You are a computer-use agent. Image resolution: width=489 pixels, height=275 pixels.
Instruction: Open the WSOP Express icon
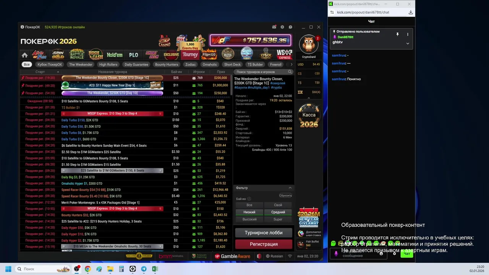[x=285, y=54]
